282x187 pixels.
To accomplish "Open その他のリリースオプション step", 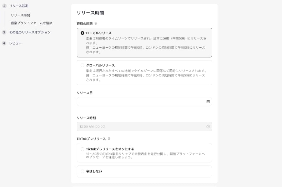I will coord(30,32).
